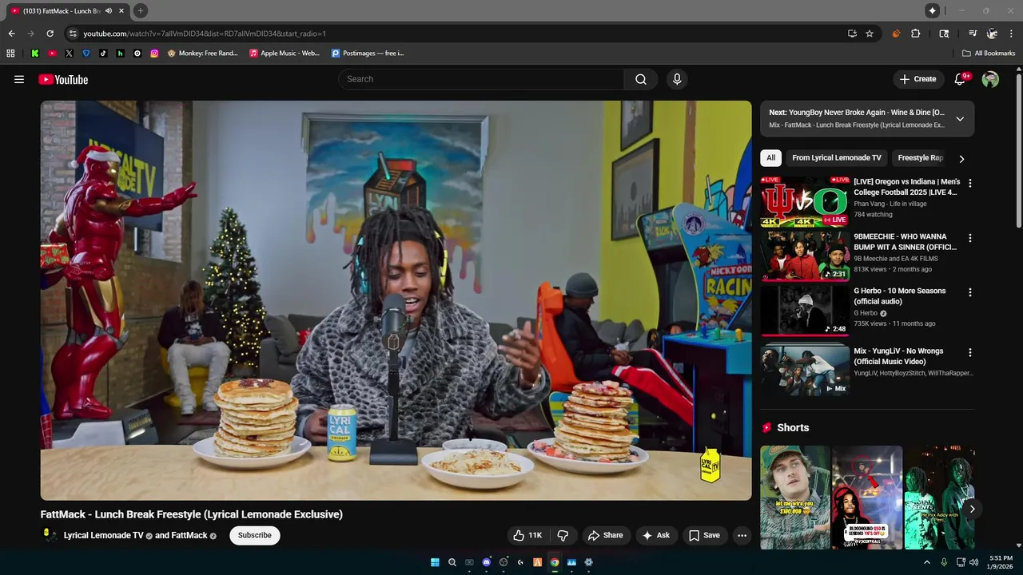Image resolution: width=1023 pixels, height=575 pixels.
Task: Open search side panel icon in toolbar
Action: pos(944,34)
